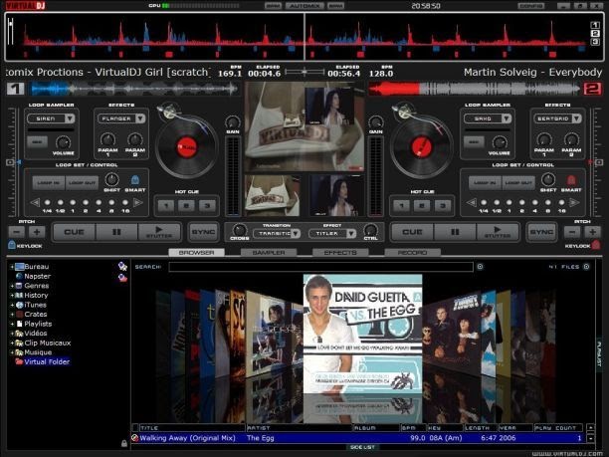Image resolution: width=609 pixels, height=457 pixels.
Task: Toggle the keylock padlock on deck 1
Action: [11, 245]
